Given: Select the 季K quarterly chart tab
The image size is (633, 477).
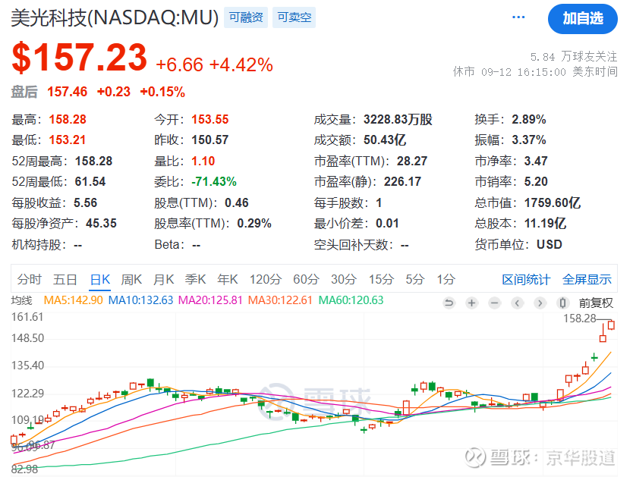Looking at the screenshot, I should pos(195,279).
